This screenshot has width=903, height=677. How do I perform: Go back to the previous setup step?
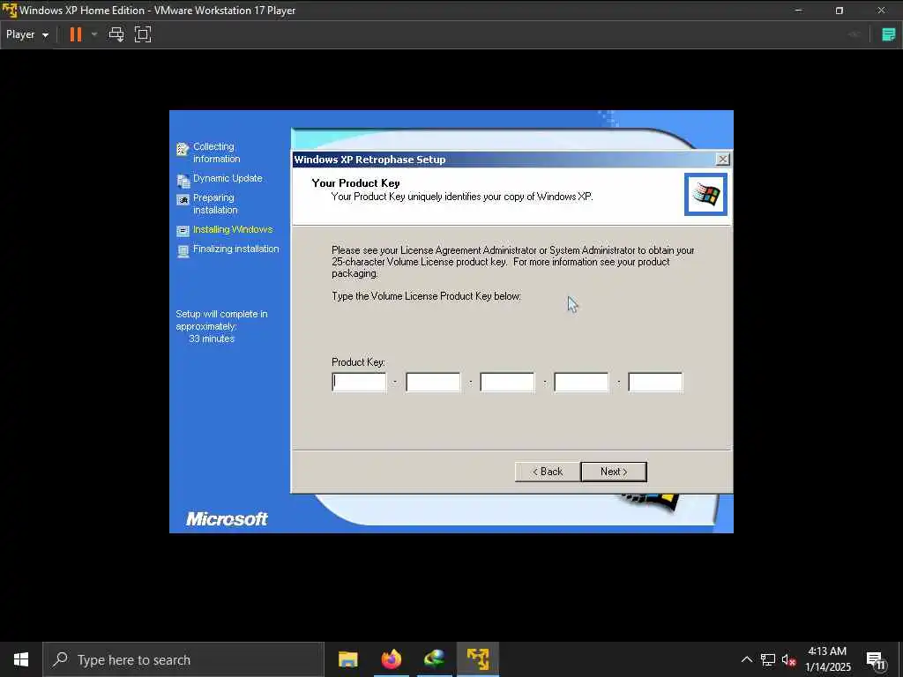548,472
